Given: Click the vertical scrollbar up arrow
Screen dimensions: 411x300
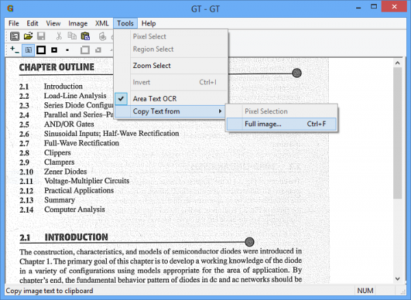Looking at the screenshot, I should tap(397, 63).
